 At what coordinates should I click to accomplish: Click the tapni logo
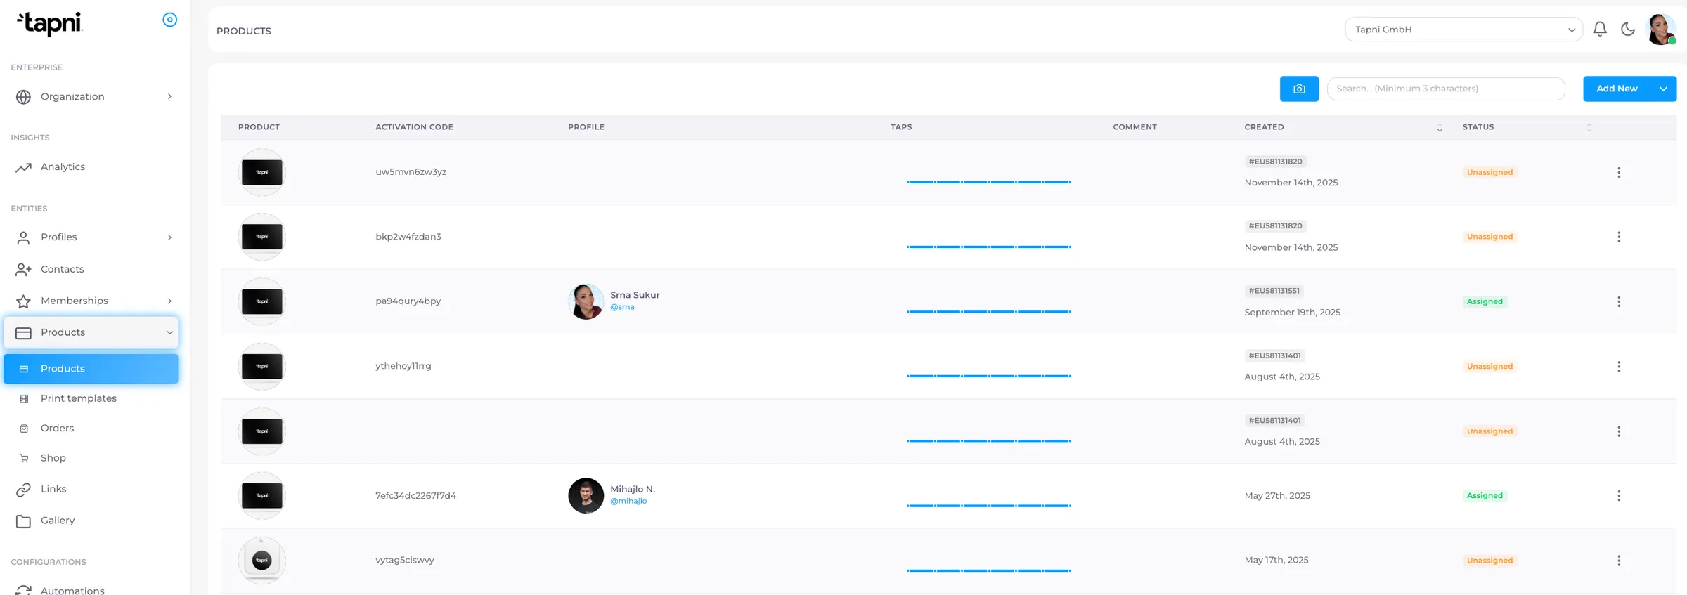[x=49, y=23]
